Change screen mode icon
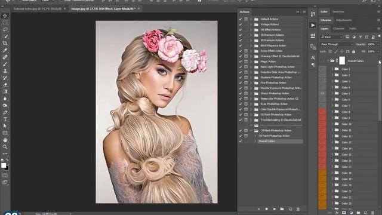Screen dimensions: 382x215 click(x=5, y=182)
